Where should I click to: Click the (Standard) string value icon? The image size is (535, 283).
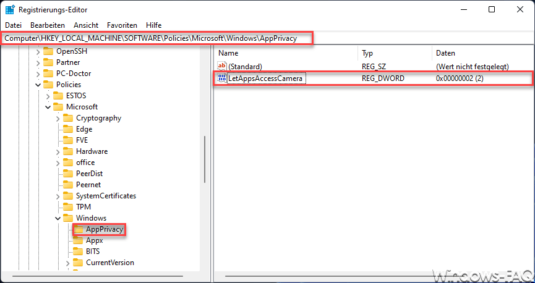point(222,67)
